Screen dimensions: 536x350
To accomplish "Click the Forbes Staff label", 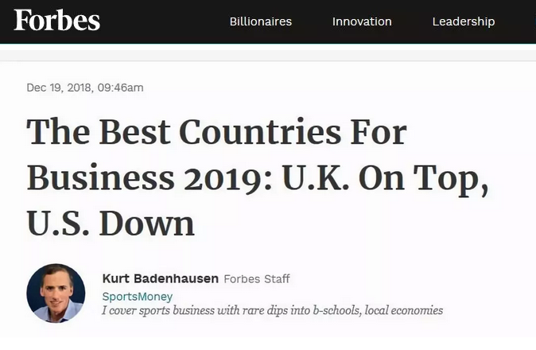I will (x=257, y=279).
